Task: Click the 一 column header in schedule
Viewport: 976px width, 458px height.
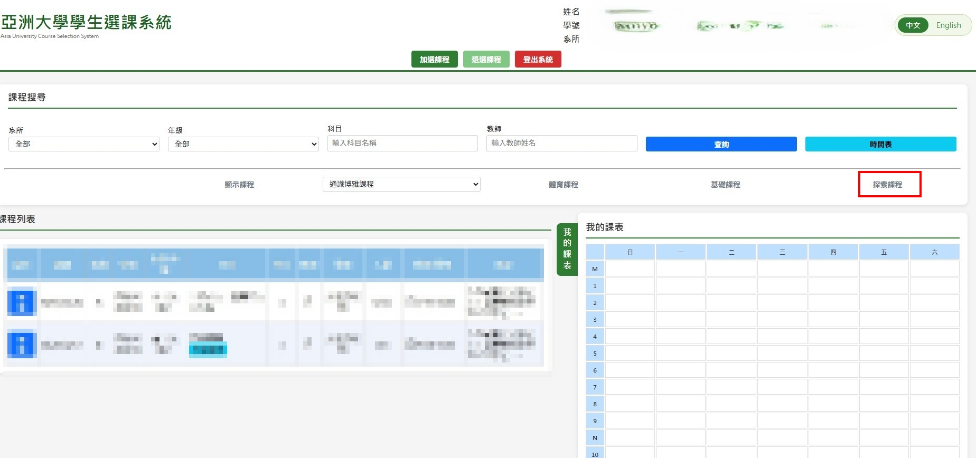Action: [x=681, y=252]
